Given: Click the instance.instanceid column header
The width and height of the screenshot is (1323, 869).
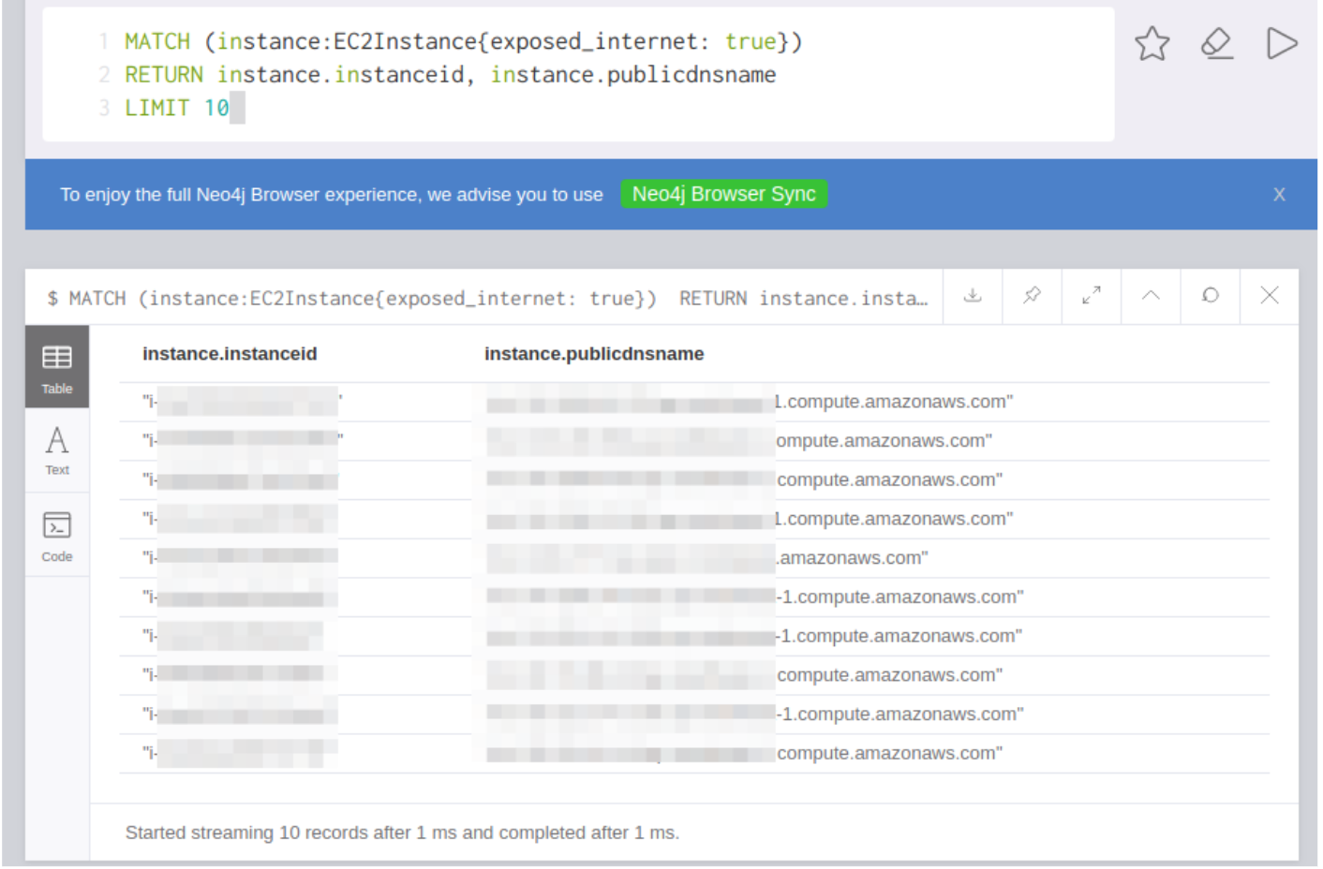Looking at the screenshot, I should click(x=230, y=354).
